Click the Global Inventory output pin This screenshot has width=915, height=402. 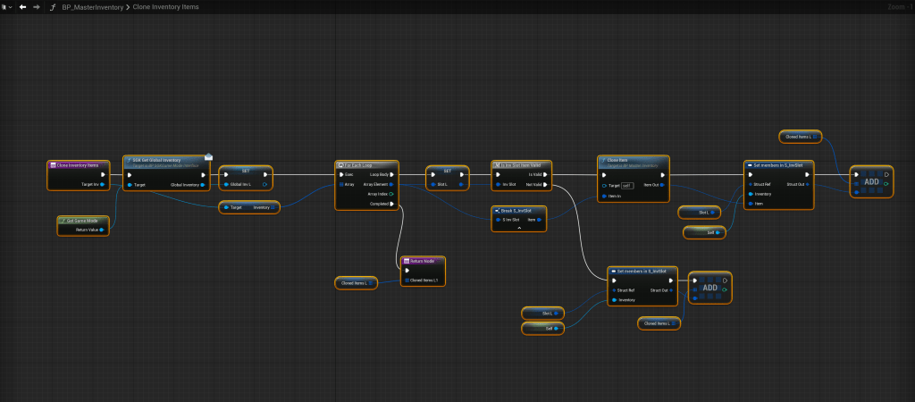(x=204, y=185)
